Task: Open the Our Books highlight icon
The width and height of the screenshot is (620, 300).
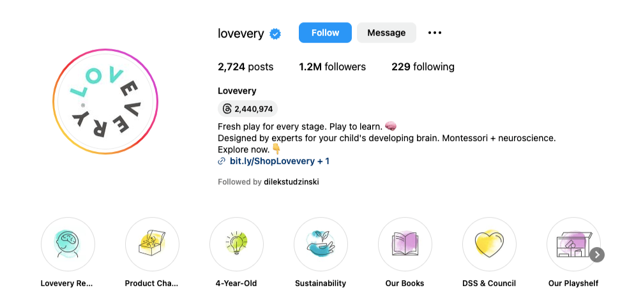Action: tap(405, 244)
